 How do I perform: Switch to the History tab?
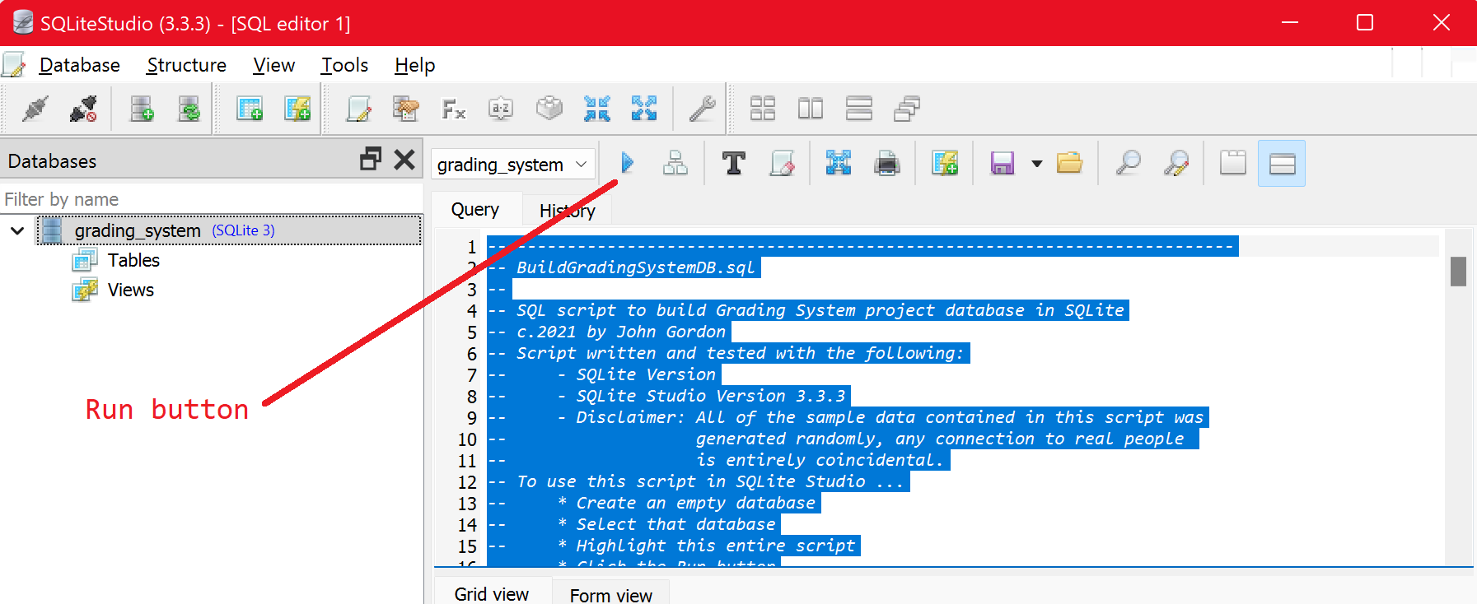point(568,211)
